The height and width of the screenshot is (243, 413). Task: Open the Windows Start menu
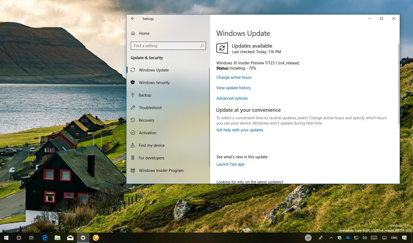(x=6, y=238)
